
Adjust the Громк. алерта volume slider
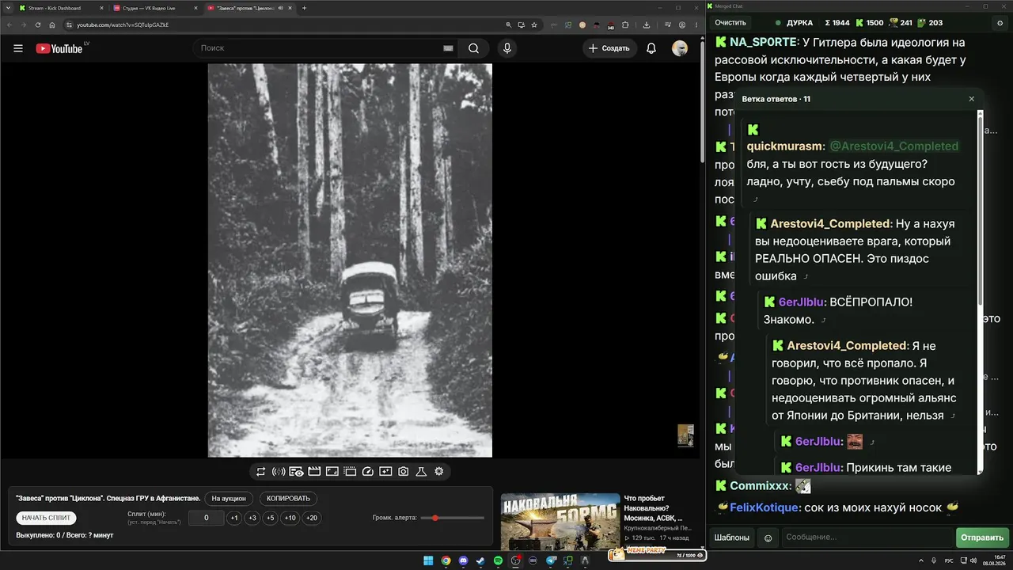(453, 518)
